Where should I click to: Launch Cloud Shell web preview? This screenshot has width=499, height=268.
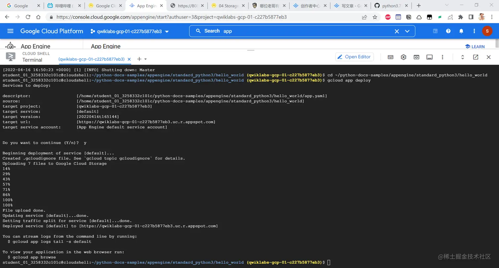[416, 57]
